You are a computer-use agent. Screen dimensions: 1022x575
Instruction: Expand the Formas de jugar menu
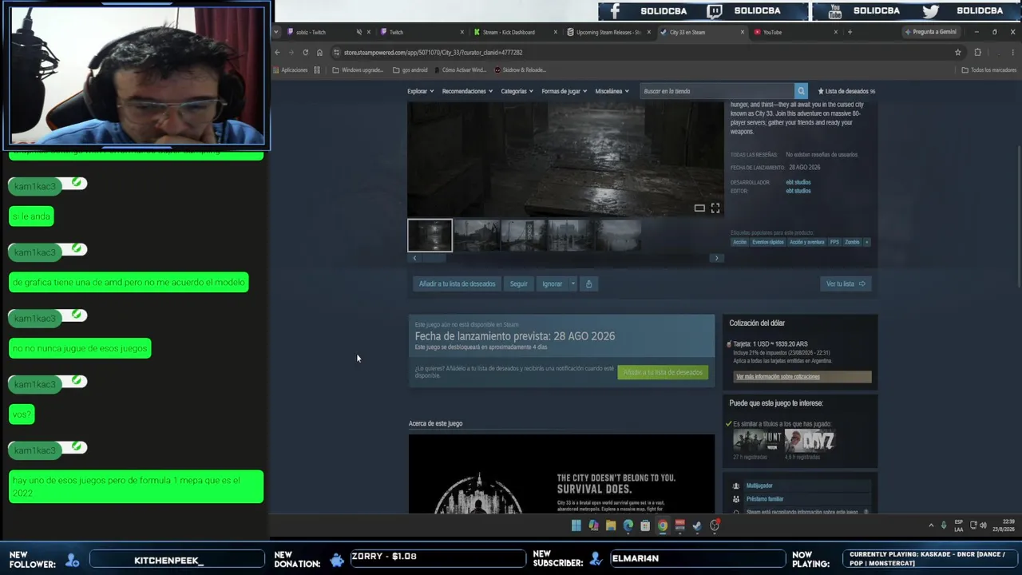(x=564, y=91)
